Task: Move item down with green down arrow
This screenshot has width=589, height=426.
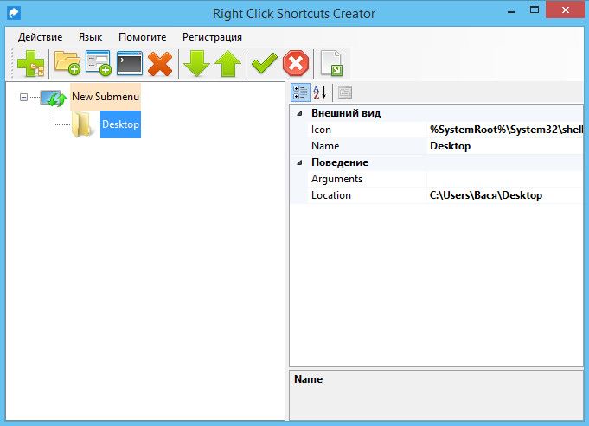Action: (196, 64)
